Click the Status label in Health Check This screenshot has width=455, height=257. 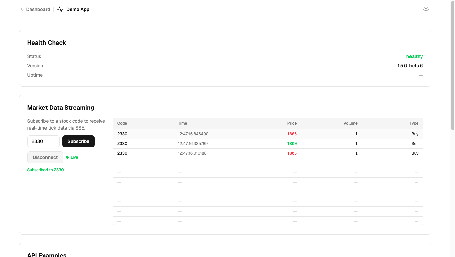(x=34, y=56)
